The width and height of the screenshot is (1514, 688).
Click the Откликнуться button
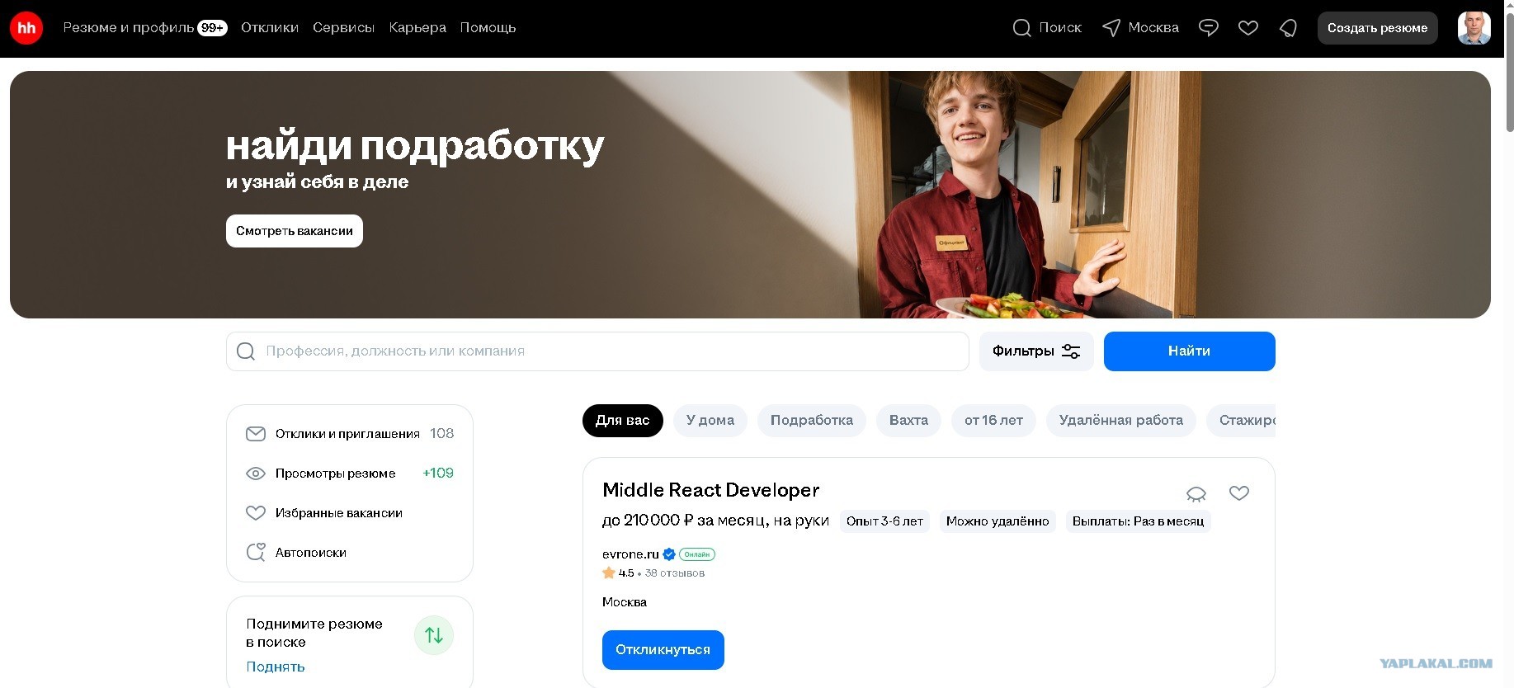pos(663,650)
